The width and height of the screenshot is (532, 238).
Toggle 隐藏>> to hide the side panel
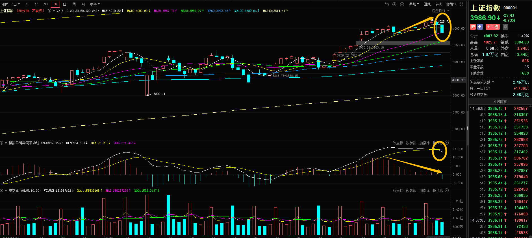tap(451, 4)
